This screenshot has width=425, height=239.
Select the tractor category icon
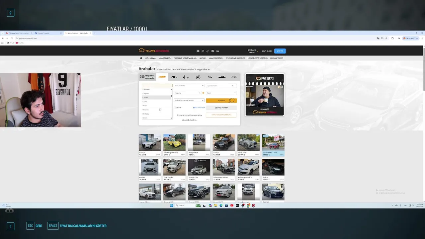[198, 77]
